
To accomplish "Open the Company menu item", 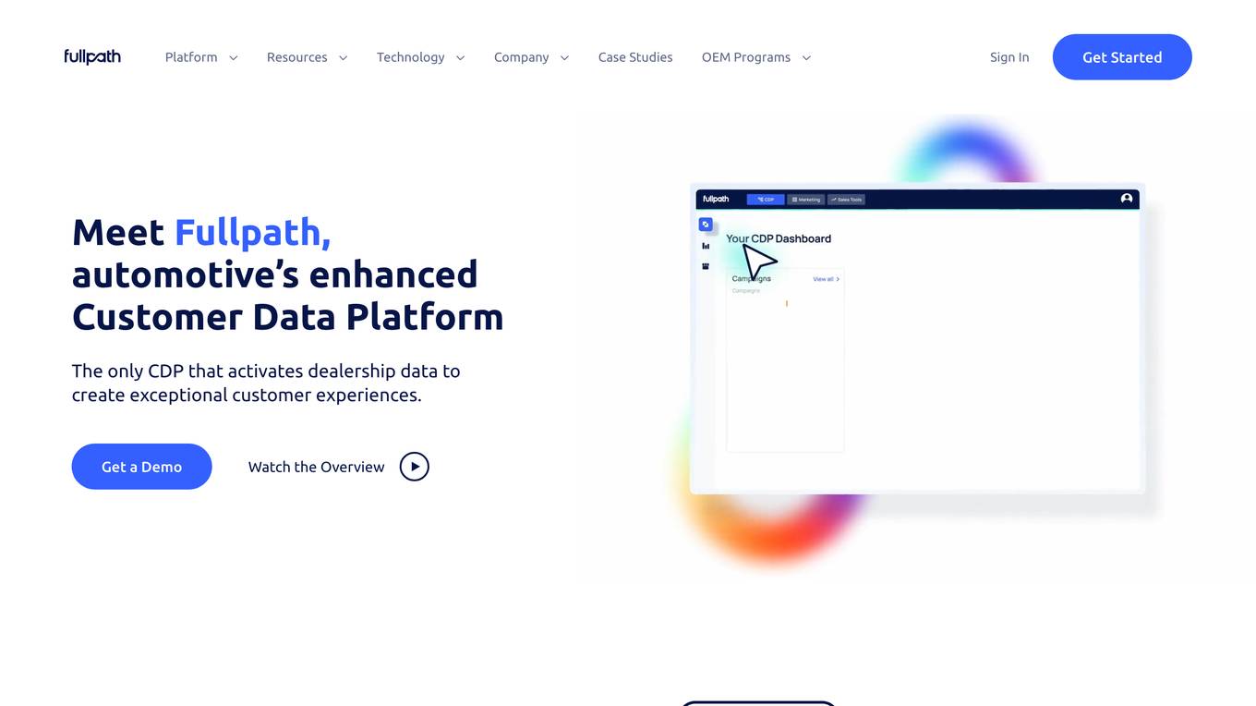I will pos(521,57).
